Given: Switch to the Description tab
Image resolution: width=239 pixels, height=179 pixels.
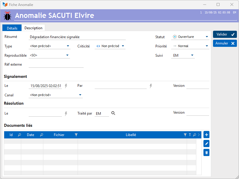Looking at the screenshot, I should 33,28.
